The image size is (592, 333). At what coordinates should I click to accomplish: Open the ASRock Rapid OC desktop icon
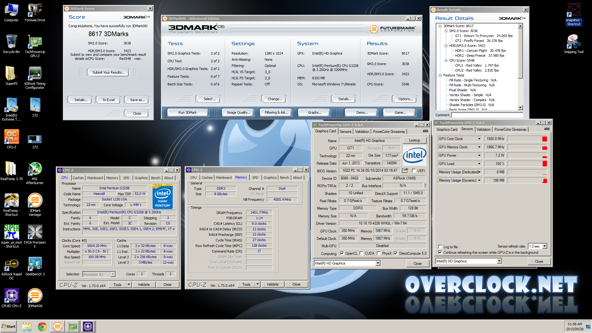click(11, 269)
